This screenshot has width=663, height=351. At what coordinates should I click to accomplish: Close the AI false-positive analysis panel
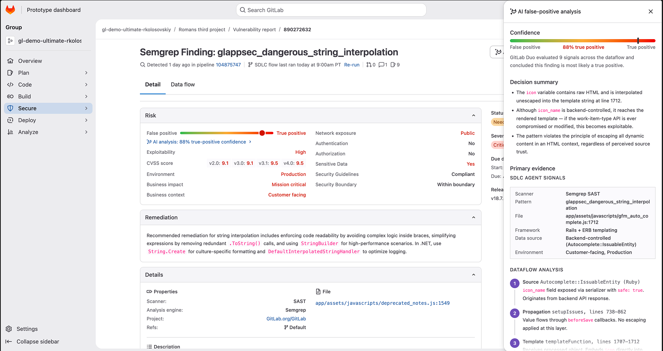coord(651,11)
